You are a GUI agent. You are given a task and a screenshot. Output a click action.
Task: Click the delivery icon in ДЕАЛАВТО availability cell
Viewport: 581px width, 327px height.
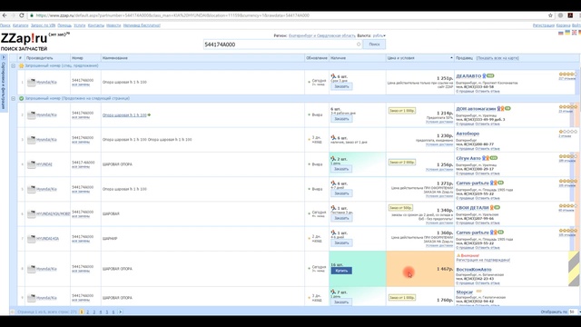333,75
